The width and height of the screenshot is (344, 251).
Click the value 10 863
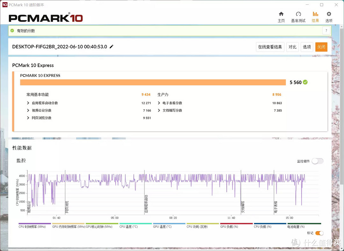point(277,103)
